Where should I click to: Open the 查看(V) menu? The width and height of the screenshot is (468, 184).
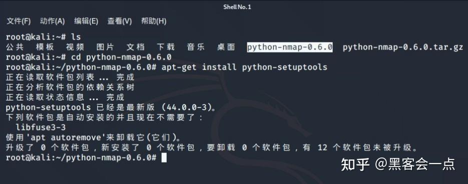(120, 21)
